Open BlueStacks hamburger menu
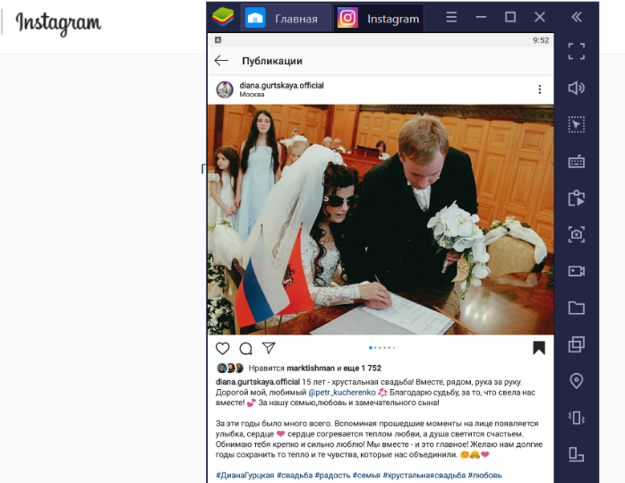The height and width of the screenshot is (483, 625). tap(451, 17)
